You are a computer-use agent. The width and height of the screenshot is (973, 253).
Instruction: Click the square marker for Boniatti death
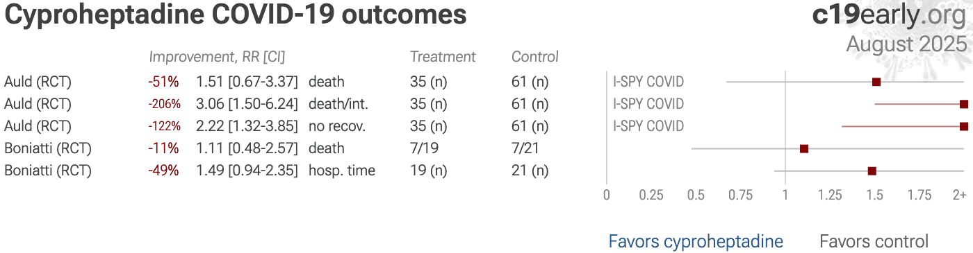[804, 148]
